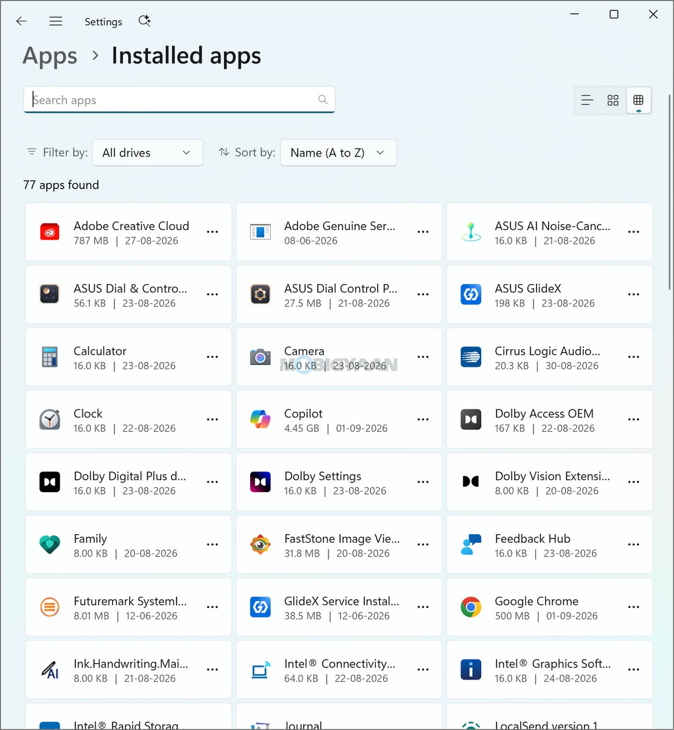Image resolution: width=674 pixels, height=730 pixels.
Task: Click the GlideX Service Installer icon
Action: tap(260, 607)
